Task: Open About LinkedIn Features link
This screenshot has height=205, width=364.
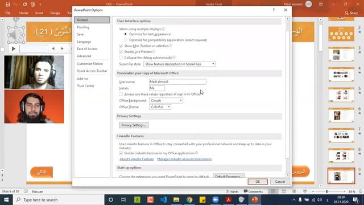Action: click(136, 159)
